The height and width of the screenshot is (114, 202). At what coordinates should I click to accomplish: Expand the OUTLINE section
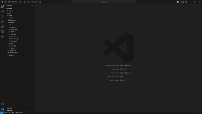tap(20, 108)
